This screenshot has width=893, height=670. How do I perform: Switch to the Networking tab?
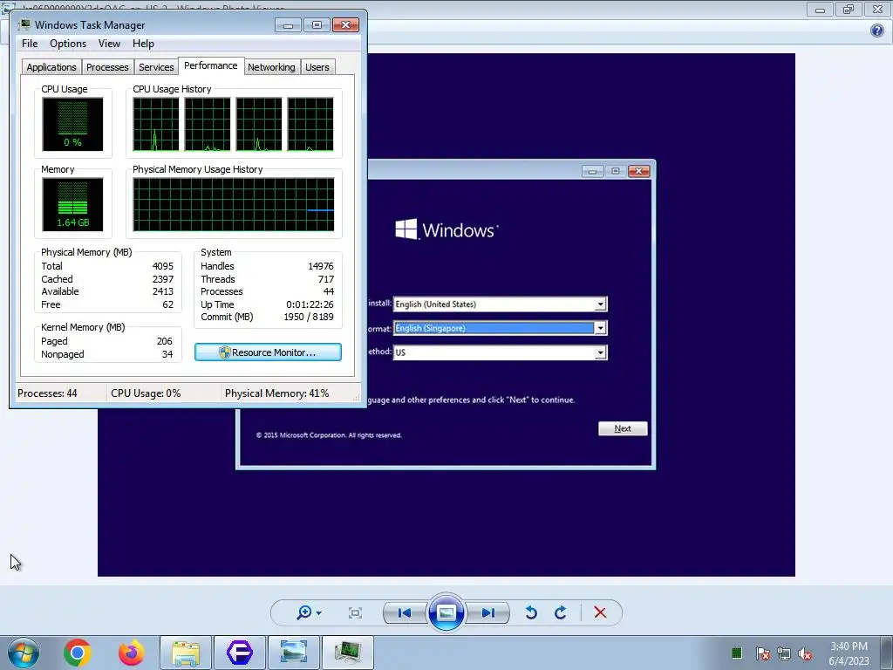click(x=271, y=67)
